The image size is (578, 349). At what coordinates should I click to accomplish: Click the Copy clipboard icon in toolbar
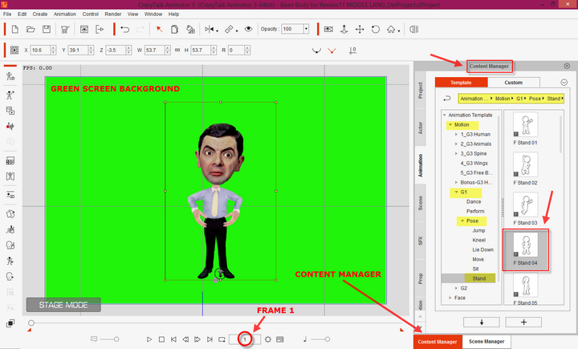175,30
